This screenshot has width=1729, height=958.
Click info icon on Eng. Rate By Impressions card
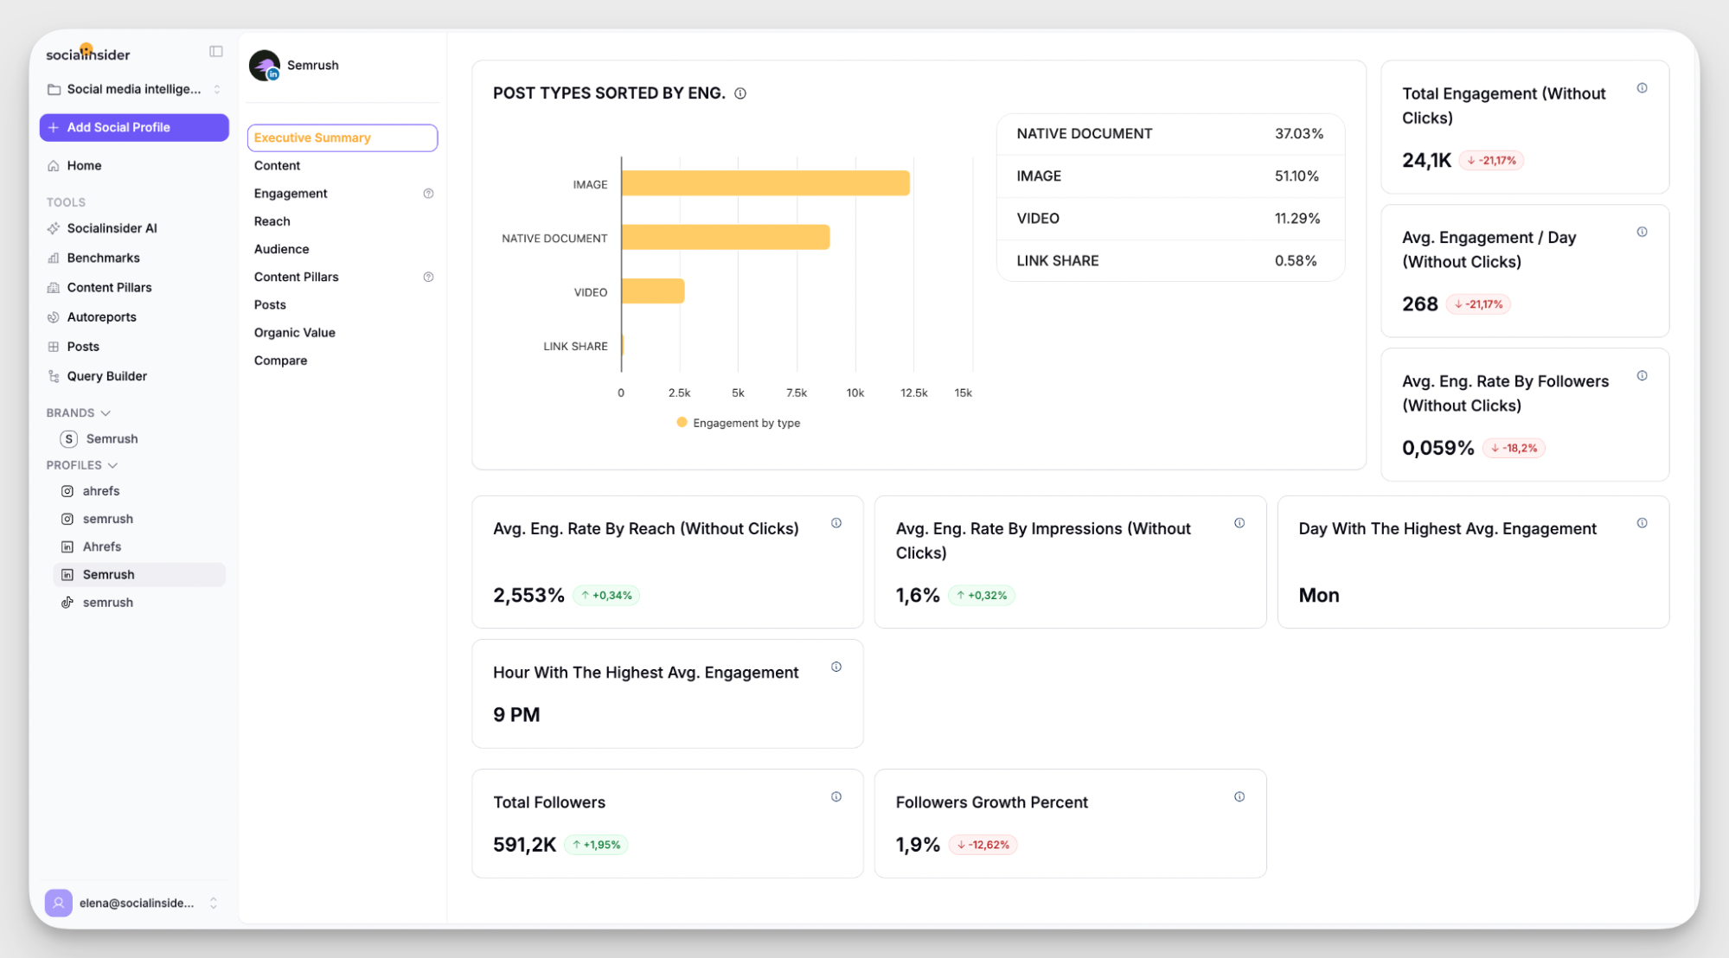tap(1239, 523)
